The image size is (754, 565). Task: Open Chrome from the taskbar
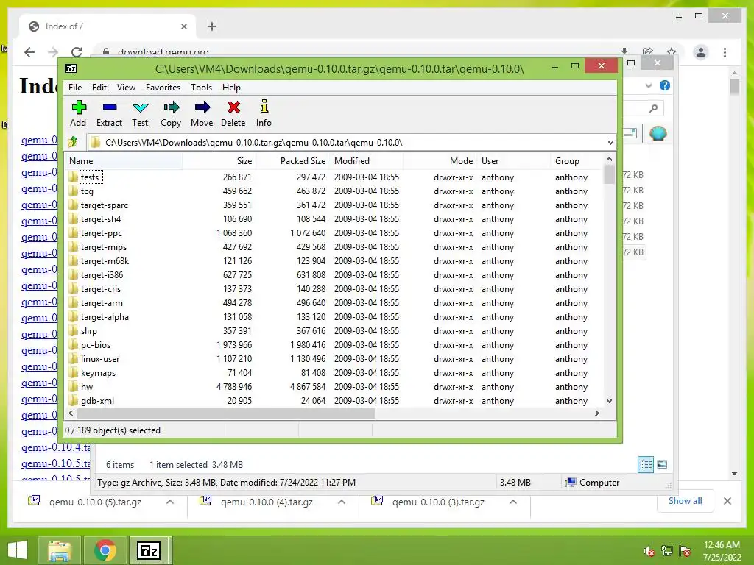(x=105, y=550)
